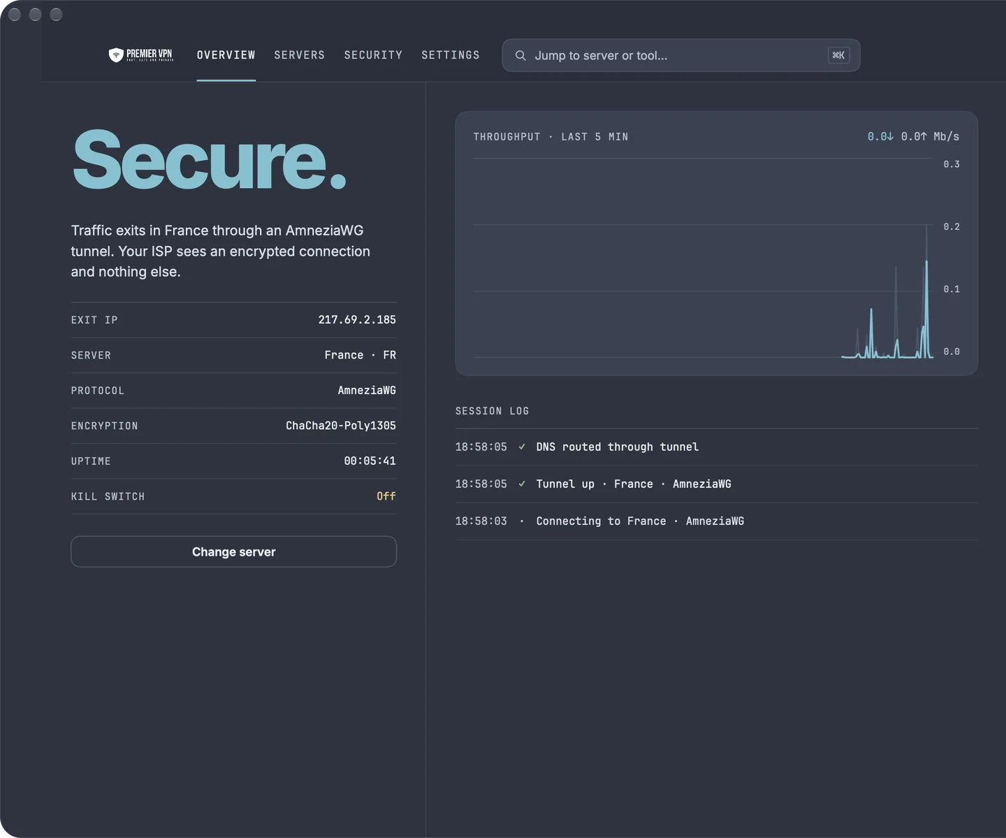Click the Kill Switch Off value

pyautogui.click(x=386, y=496)
